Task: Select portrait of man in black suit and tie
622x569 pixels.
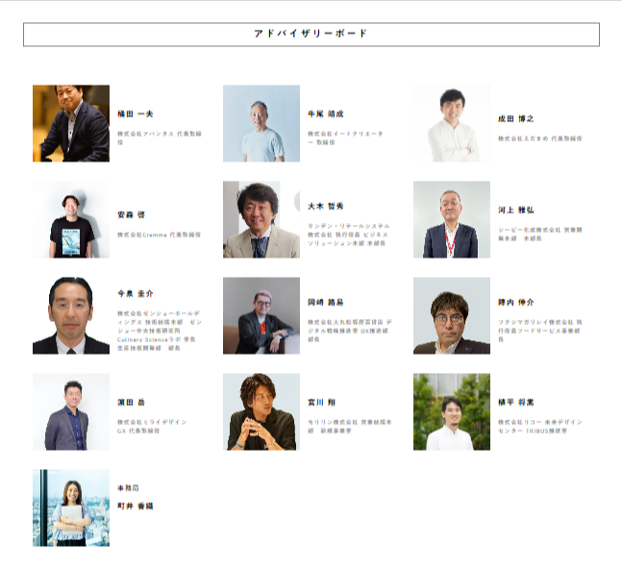Action: [x=71, y=315]
